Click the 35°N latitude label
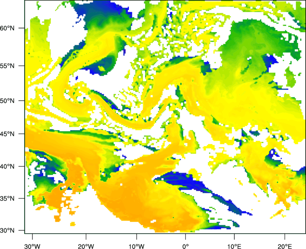The image size is (306, 249). click(x=7, y=198)
